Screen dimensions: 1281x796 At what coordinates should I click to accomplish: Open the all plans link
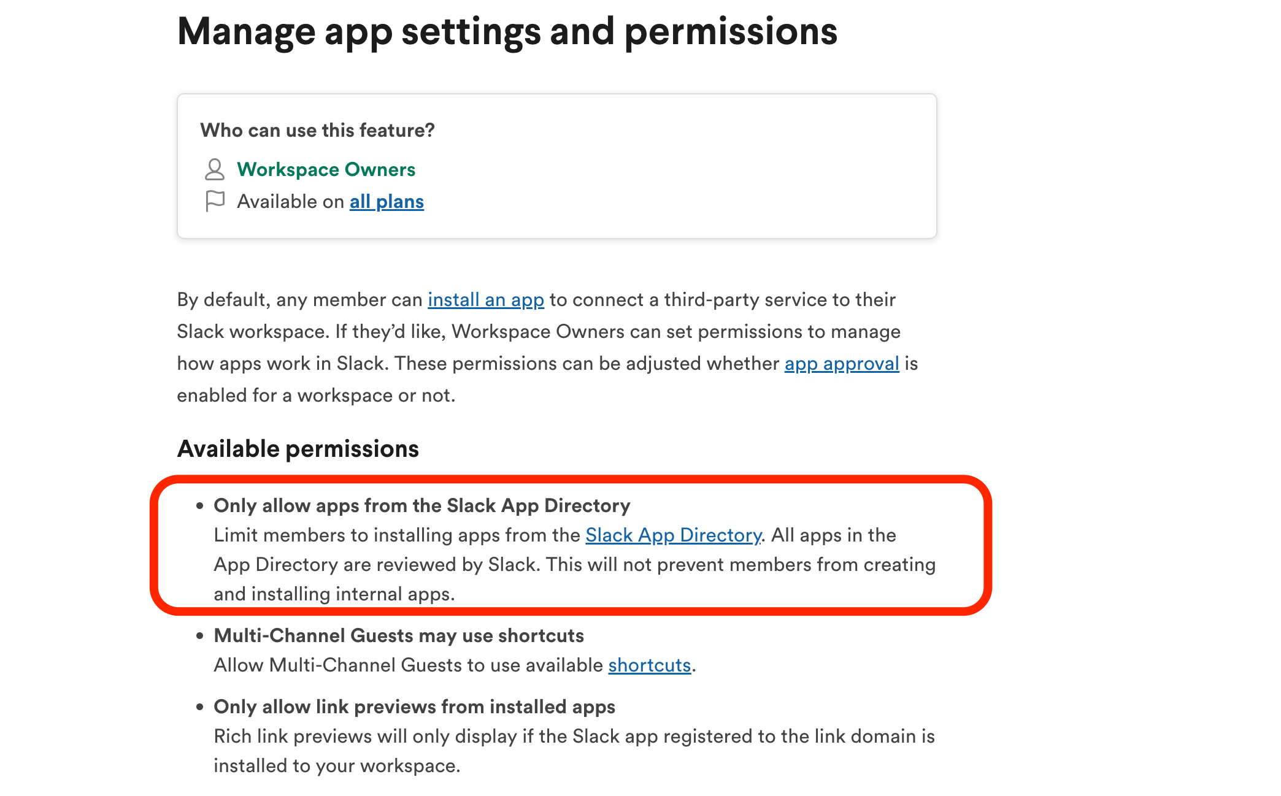(387, 201)
